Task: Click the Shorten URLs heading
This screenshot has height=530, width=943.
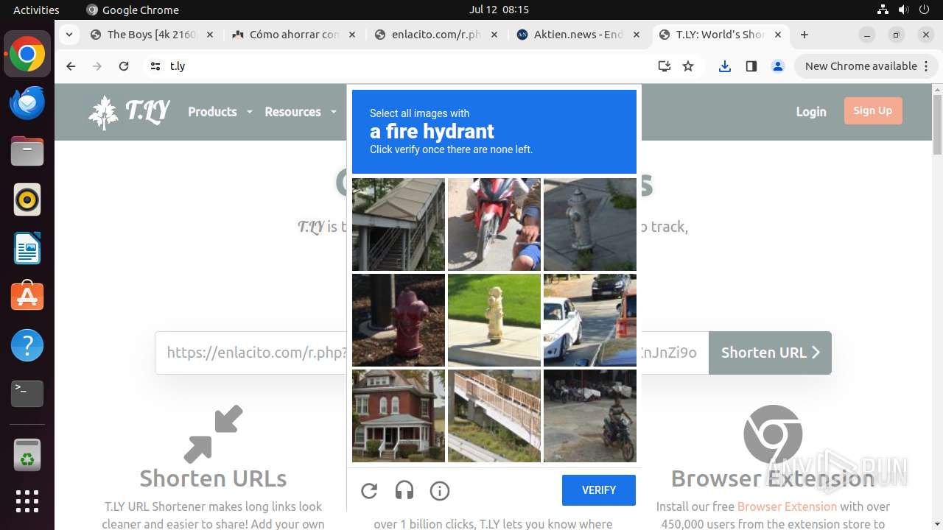Action: click(213, 478)
